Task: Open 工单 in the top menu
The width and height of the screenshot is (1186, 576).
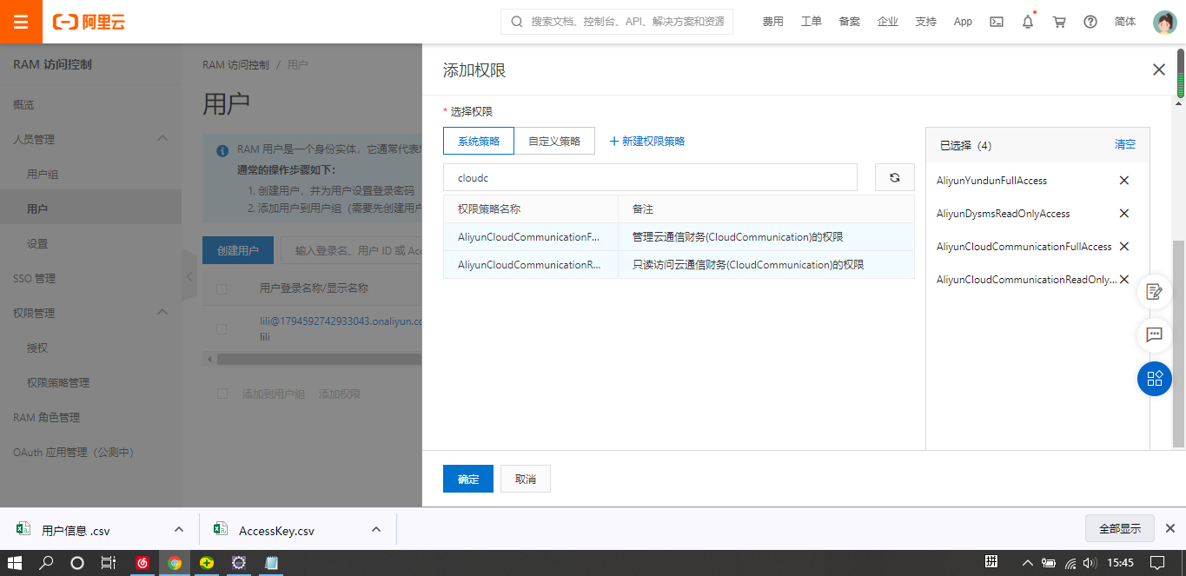Action: pyautogui.click(x=812, y=22)
